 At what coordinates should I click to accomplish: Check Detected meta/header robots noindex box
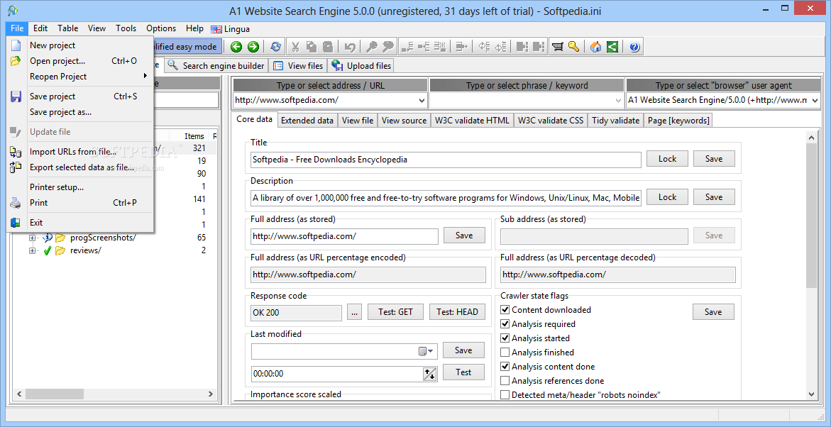coord(505,394)
